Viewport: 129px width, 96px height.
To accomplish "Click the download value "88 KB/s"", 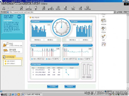I will [50, 40].
